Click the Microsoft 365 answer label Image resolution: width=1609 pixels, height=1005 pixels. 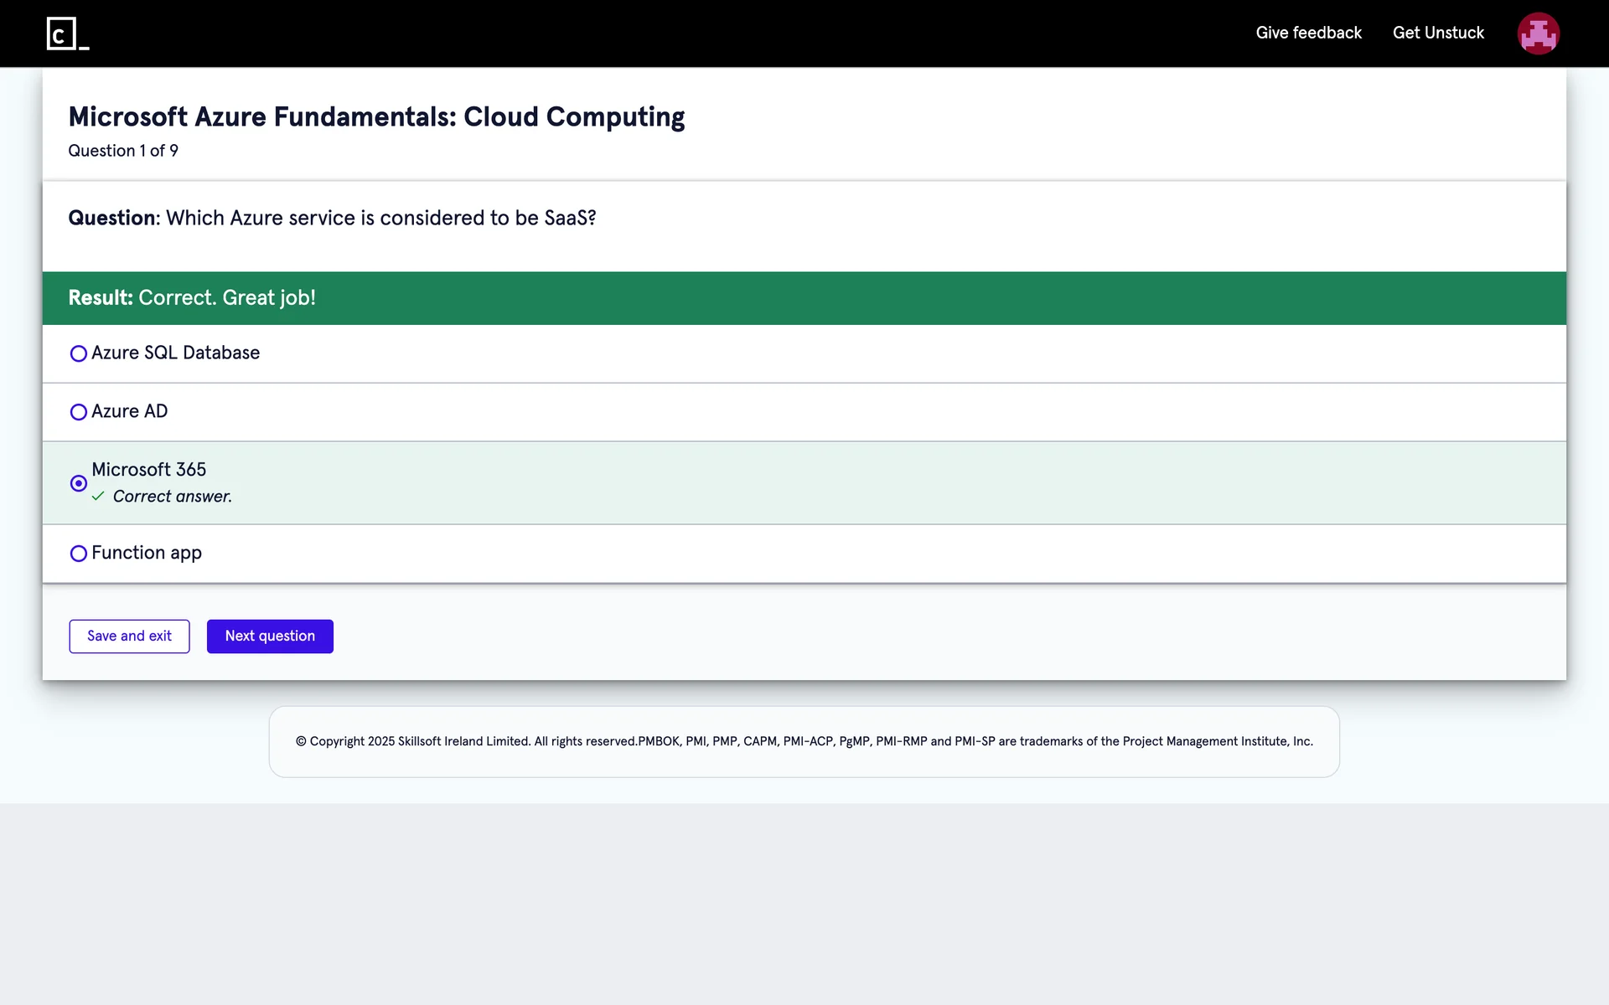pos(148,470)
